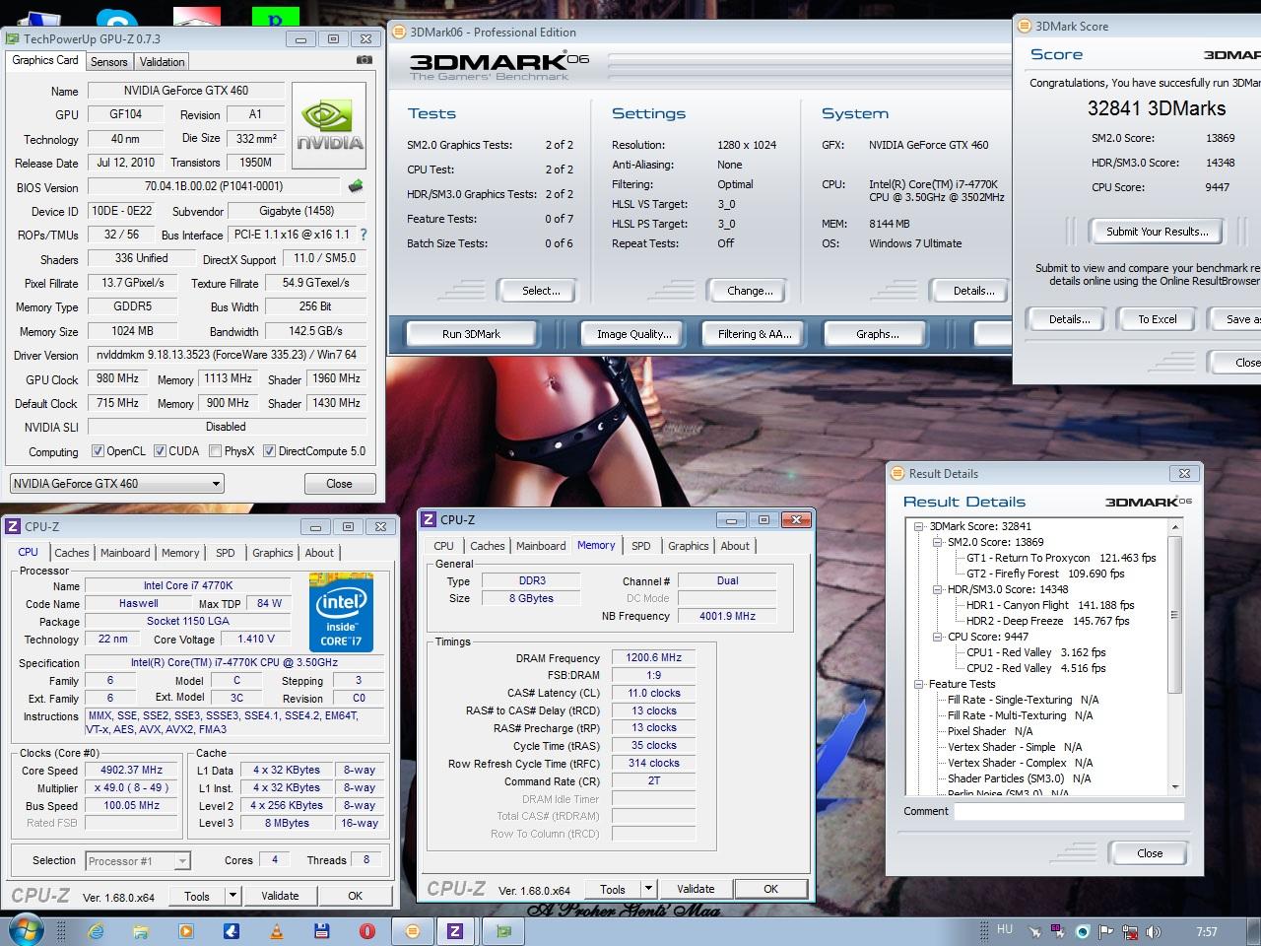Click Validate in the Memory CPU-Z window
The image size is (1261, 946).
click(x=696, y=889)
